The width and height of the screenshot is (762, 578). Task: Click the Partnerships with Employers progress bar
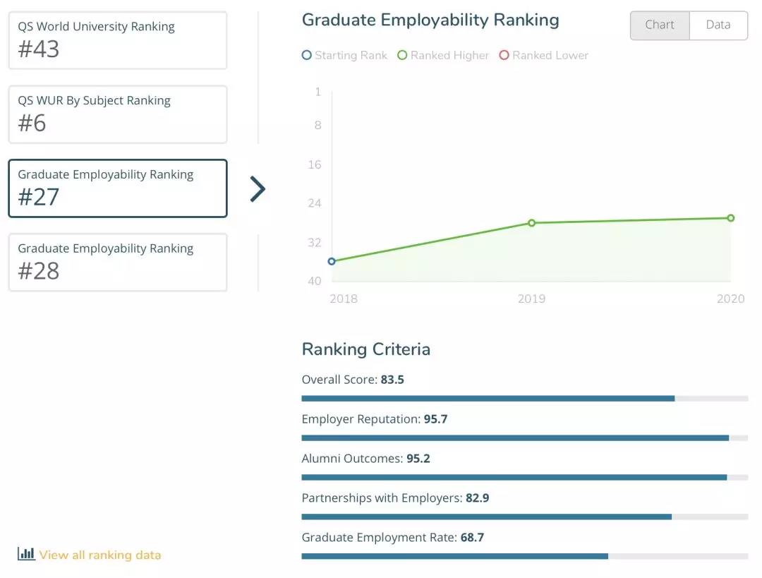coord(524,517)
